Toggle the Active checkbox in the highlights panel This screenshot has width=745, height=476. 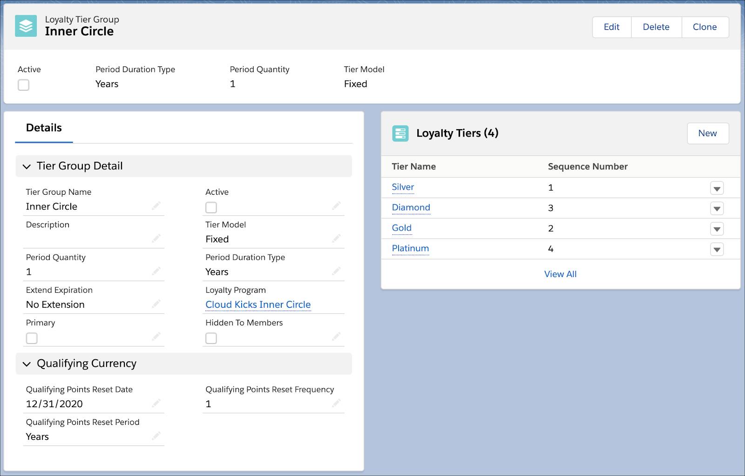click(x=23, y=85)
